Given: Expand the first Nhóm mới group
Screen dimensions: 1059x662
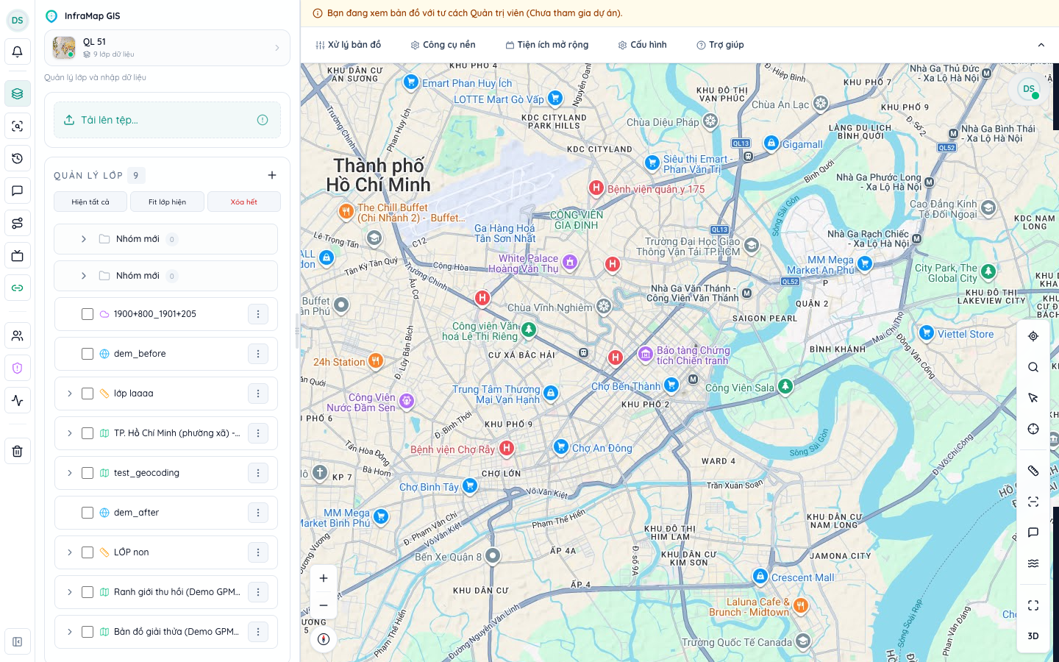Looking at the screenshot, I should (84, 239).
